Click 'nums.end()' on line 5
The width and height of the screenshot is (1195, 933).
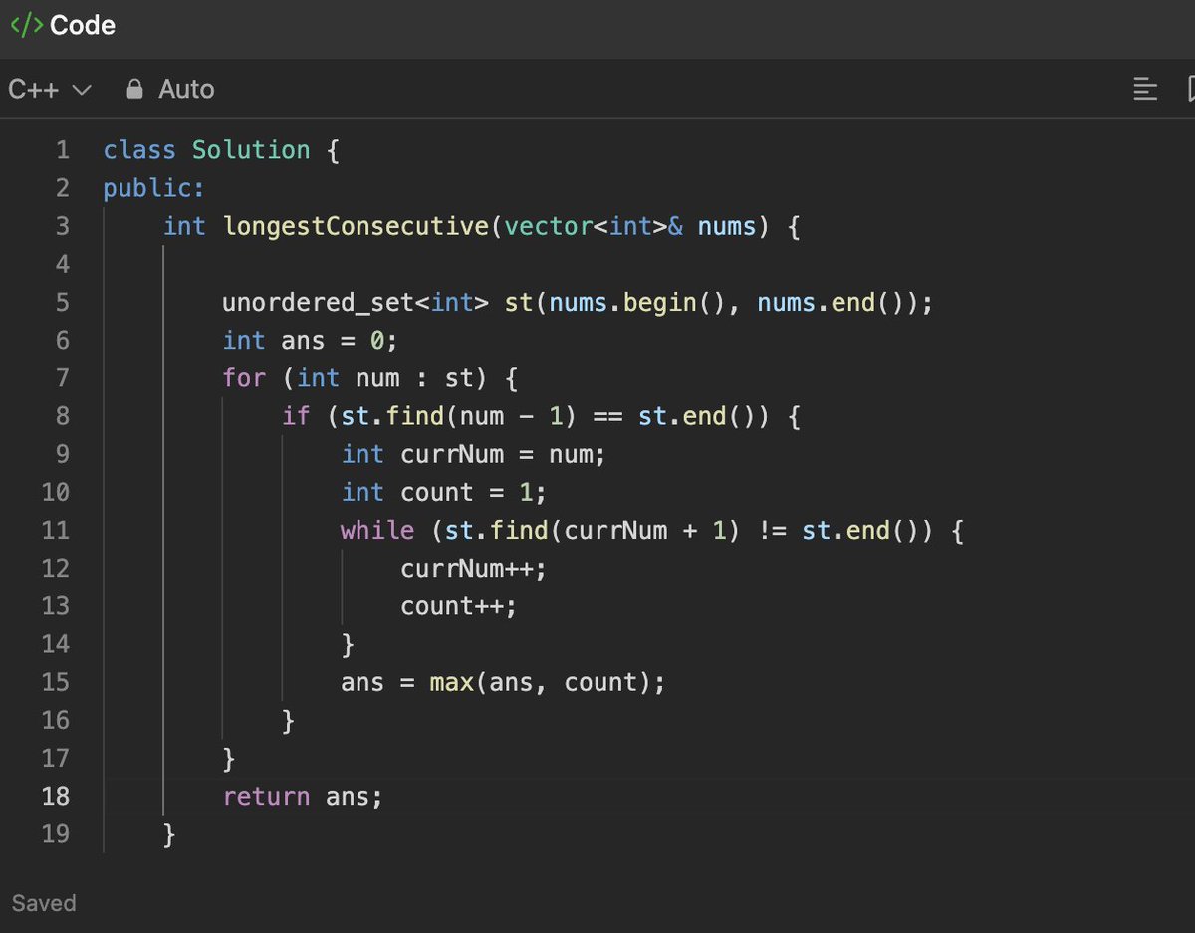[837, 302]
